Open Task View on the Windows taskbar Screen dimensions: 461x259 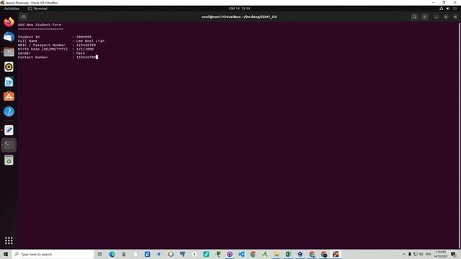100,254
